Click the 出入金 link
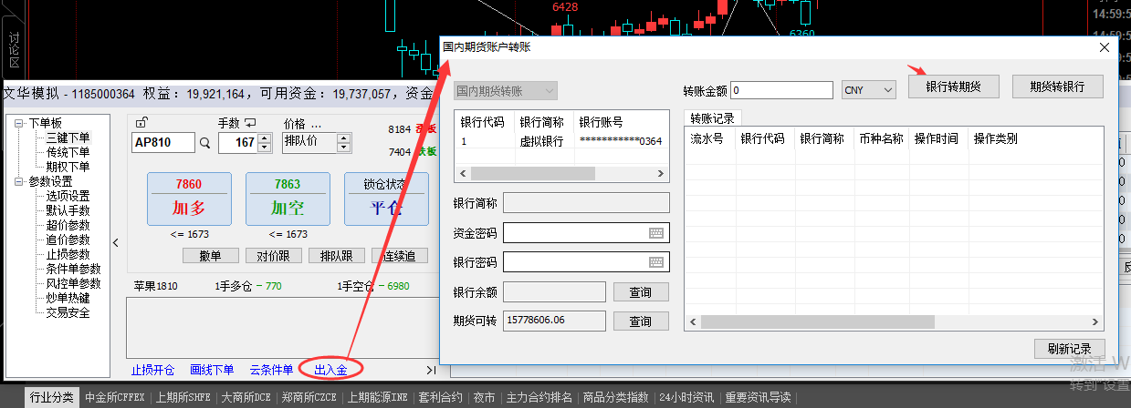The width and height of the screenshot is (1131, 408). point(330,370)
